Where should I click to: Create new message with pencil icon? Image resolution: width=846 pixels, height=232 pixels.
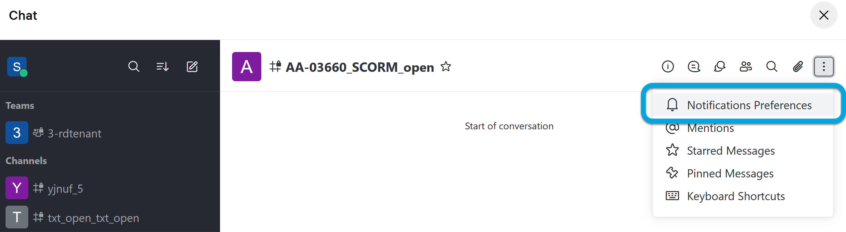[192, 67]
